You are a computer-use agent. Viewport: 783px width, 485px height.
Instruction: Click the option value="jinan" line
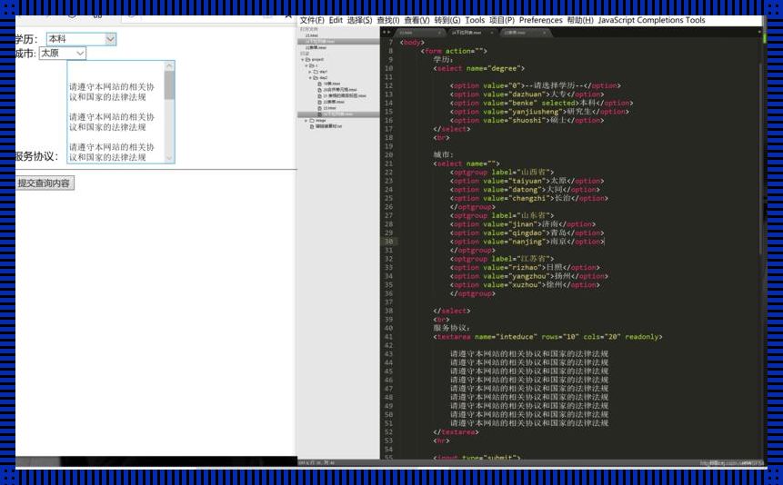coord(523,224)
